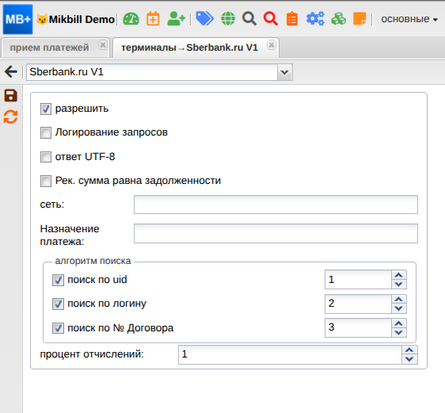The height and width of the screenshot is (413, 445).
Task: Click the cat emoji beside Mikbill Demo
Action: point(42,19)
